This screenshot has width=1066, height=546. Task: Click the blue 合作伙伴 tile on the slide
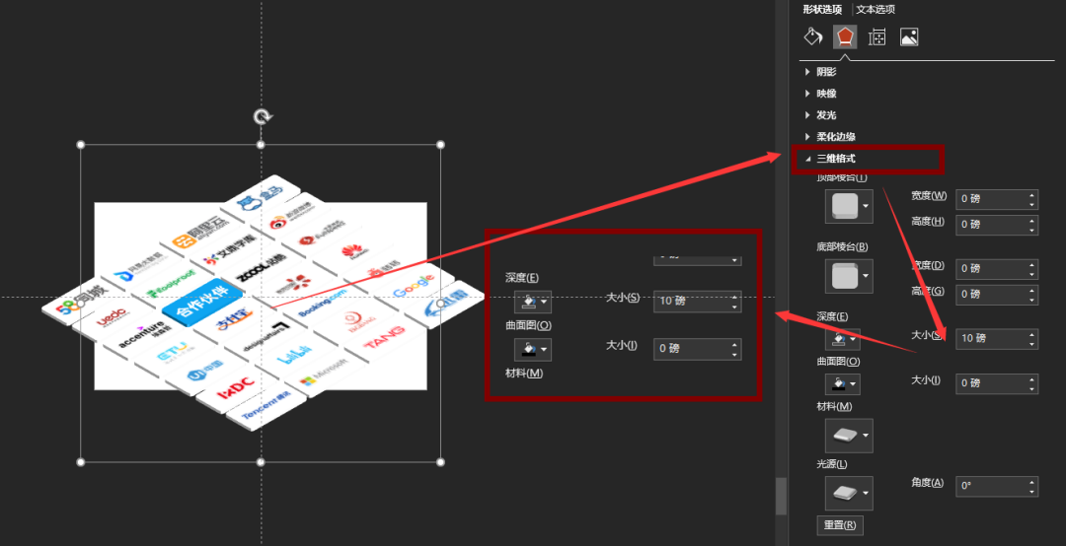pos(202,301)
